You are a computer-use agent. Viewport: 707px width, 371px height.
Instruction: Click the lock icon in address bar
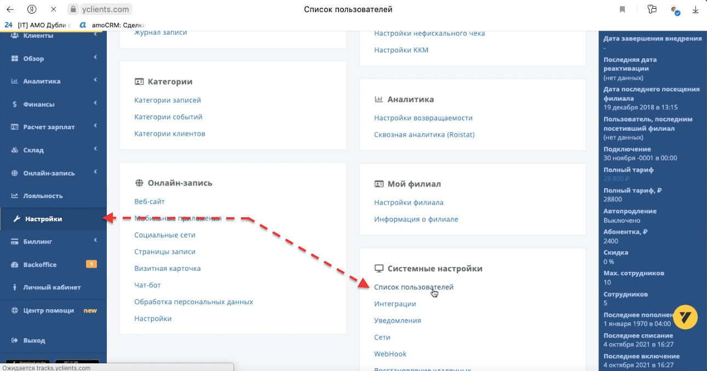click(74, 10)
